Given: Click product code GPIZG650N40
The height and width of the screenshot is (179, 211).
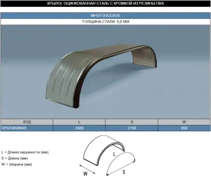Looking at the screenshot, I should point(14,128).
